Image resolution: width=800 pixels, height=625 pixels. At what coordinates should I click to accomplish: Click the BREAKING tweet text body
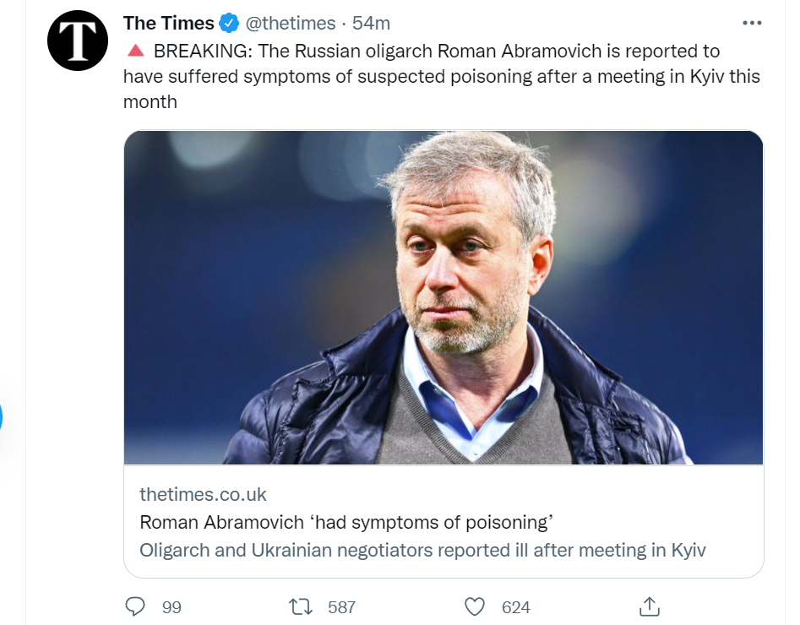click(439, 77)
